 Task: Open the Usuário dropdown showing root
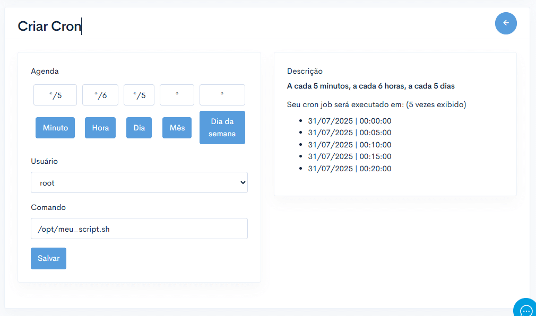tap(139, 182)
